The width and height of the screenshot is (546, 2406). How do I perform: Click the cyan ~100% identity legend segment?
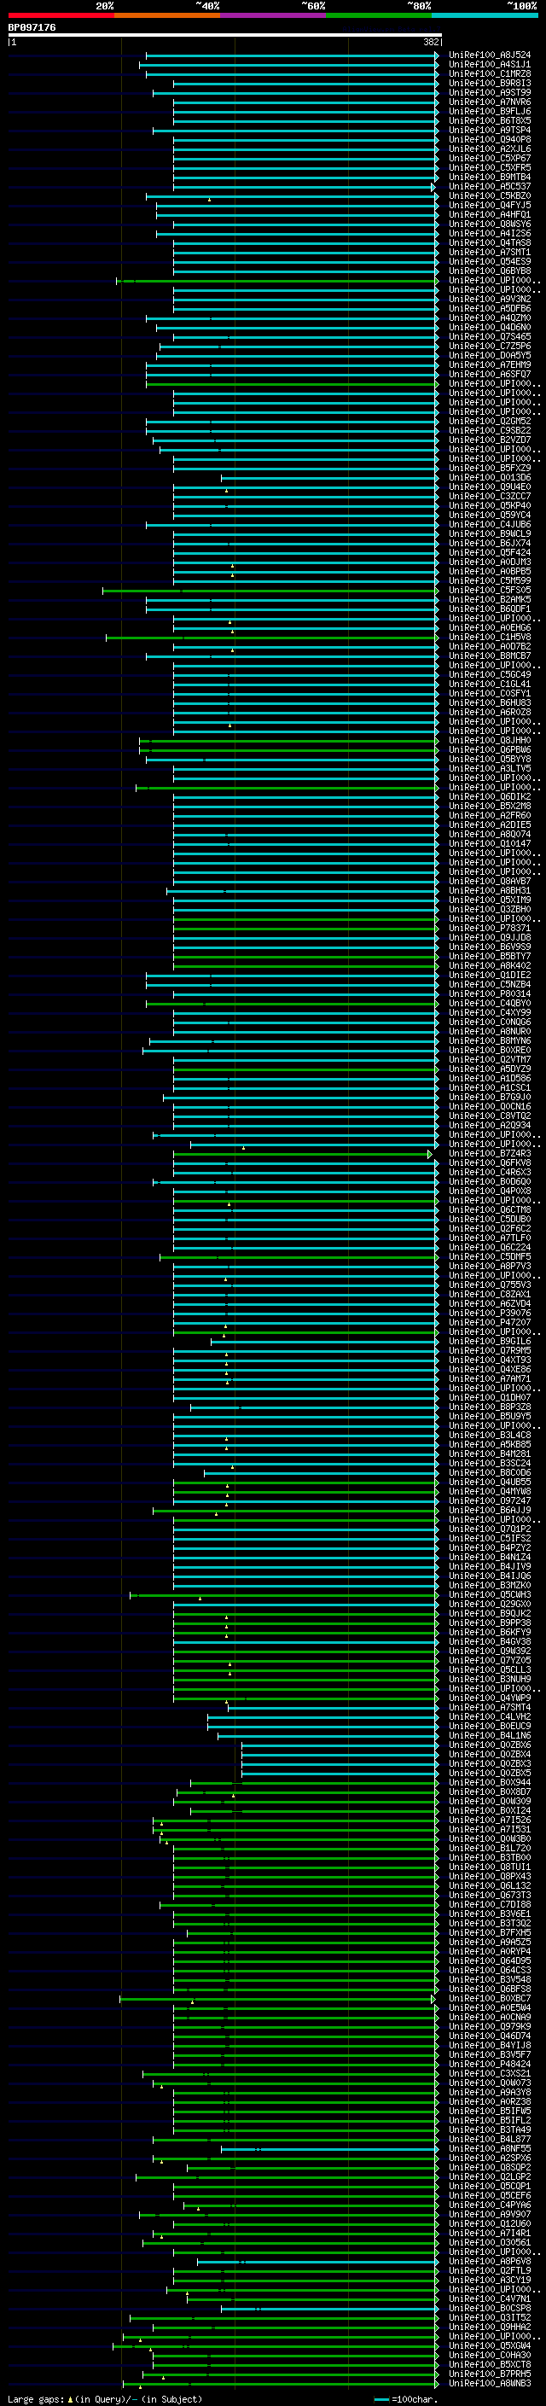(x=485, y=15)
